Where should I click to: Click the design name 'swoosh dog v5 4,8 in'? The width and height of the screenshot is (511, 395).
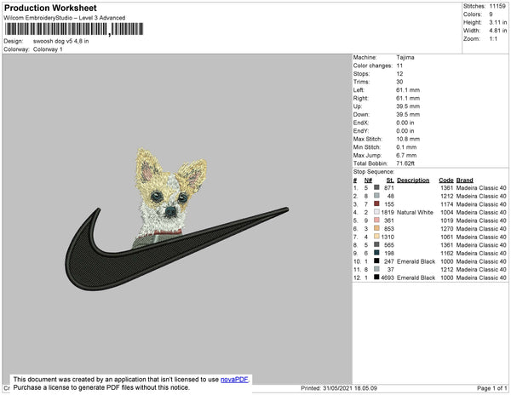coord(61,42)
